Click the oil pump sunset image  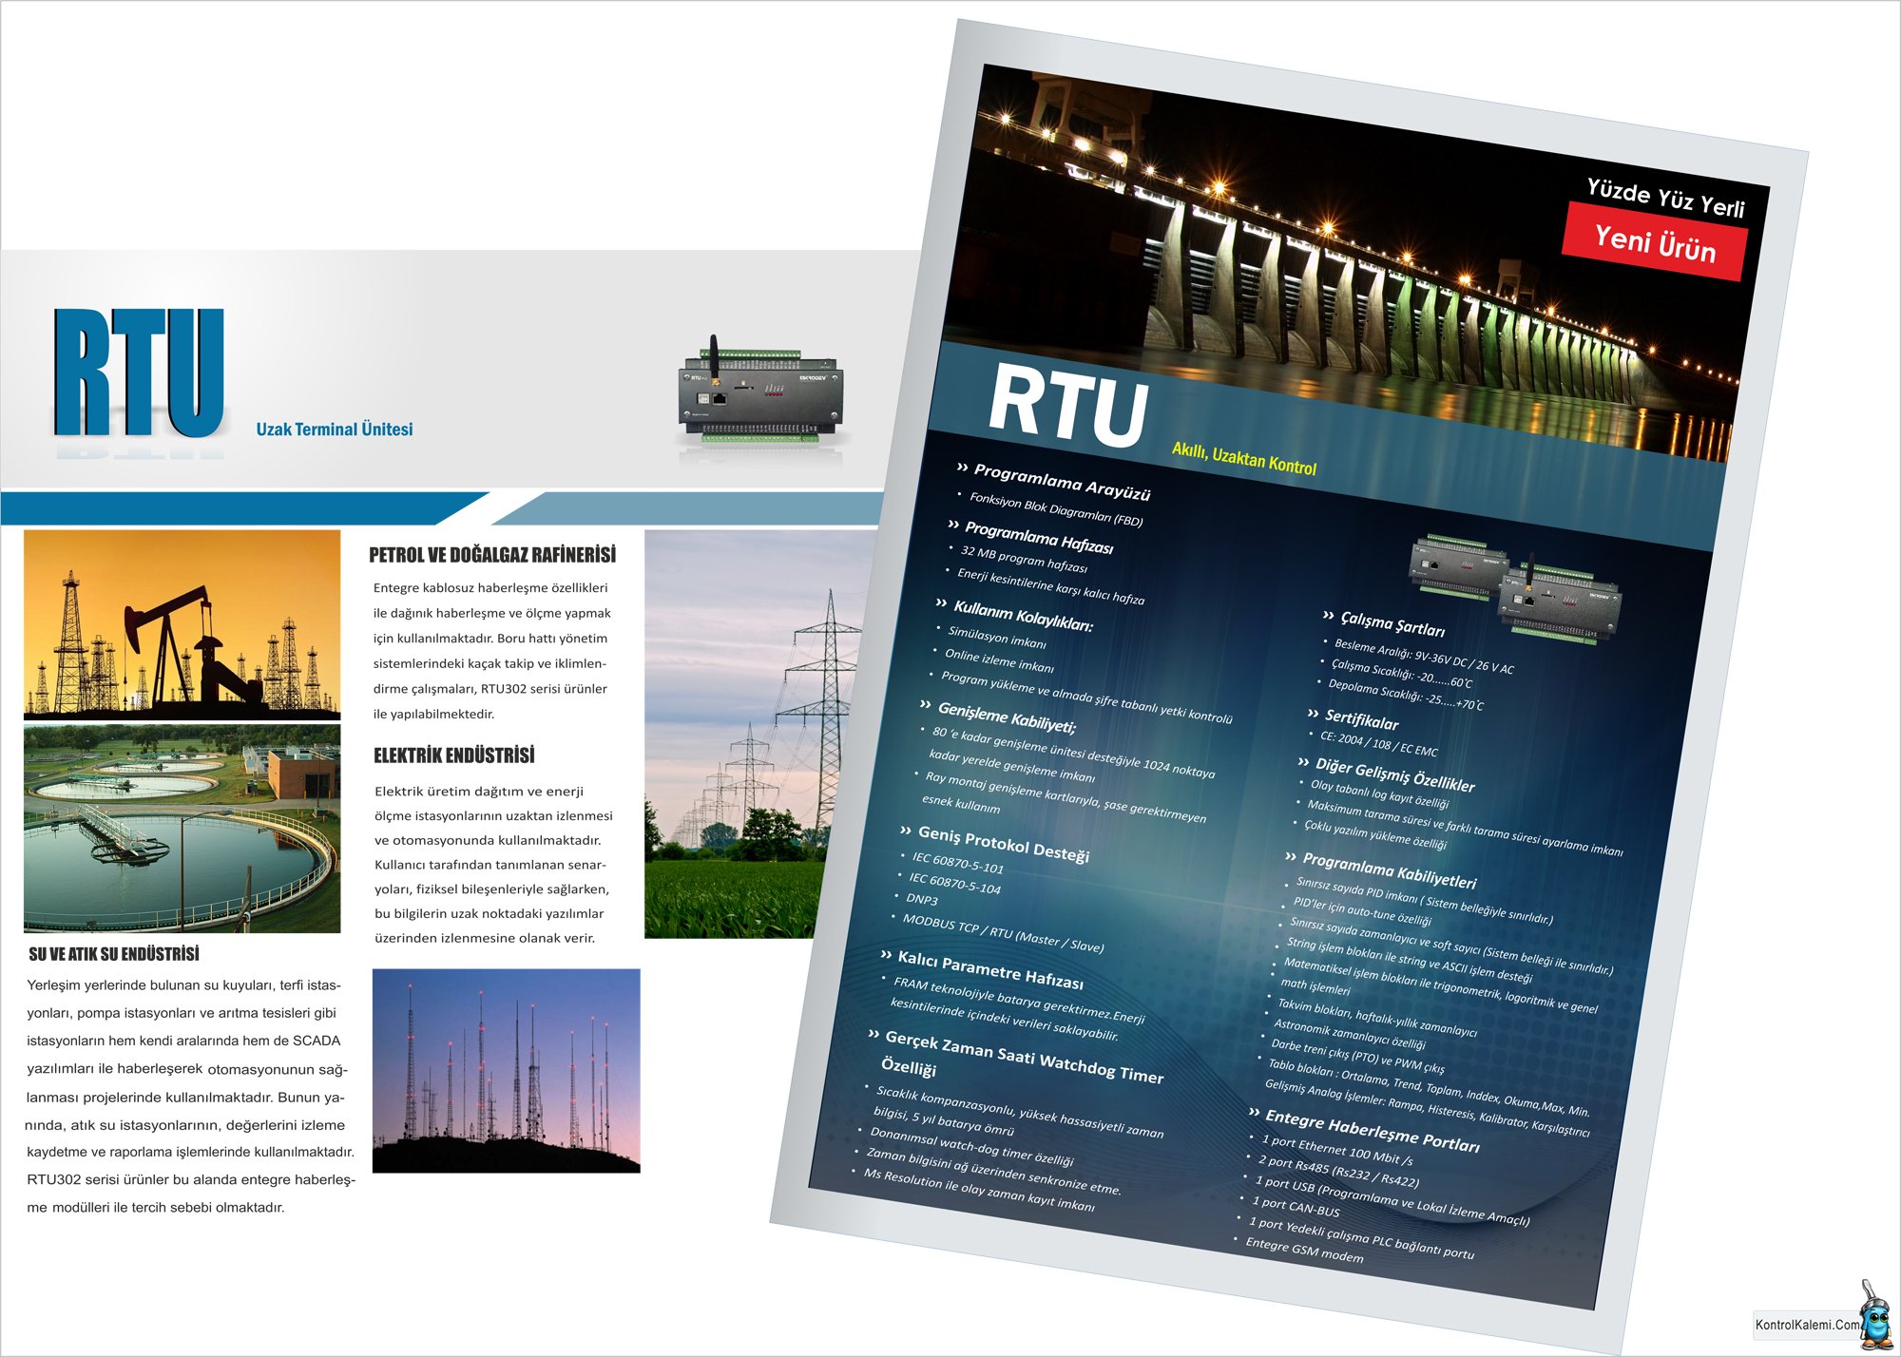[182, 624]
